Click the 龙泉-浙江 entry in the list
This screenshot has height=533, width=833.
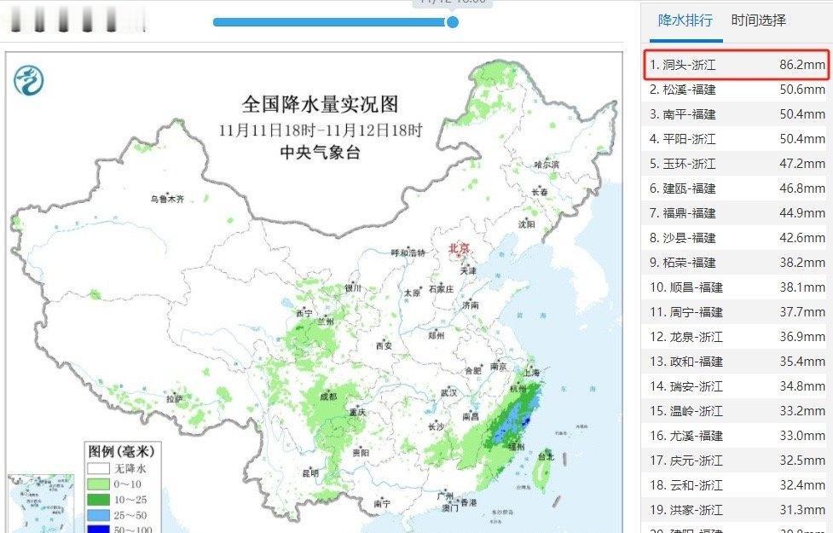735,337
